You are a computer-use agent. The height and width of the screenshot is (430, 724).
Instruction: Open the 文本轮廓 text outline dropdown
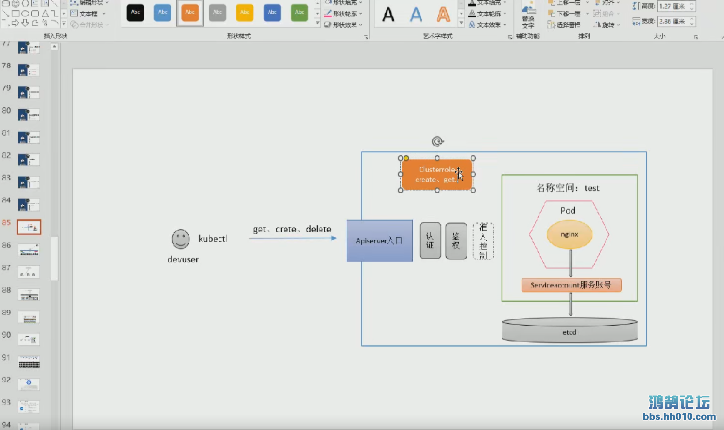(488, 14)
